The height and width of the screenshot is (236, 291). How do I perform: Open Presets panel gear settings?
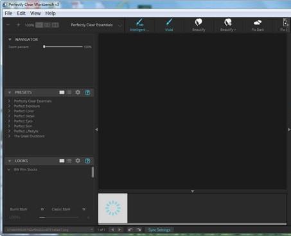[78, 92]
